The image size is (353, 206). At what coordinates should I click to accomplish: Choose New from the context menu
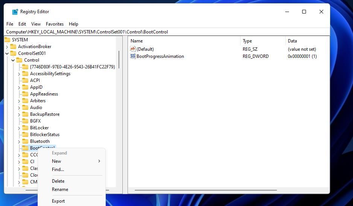point(72,161)
